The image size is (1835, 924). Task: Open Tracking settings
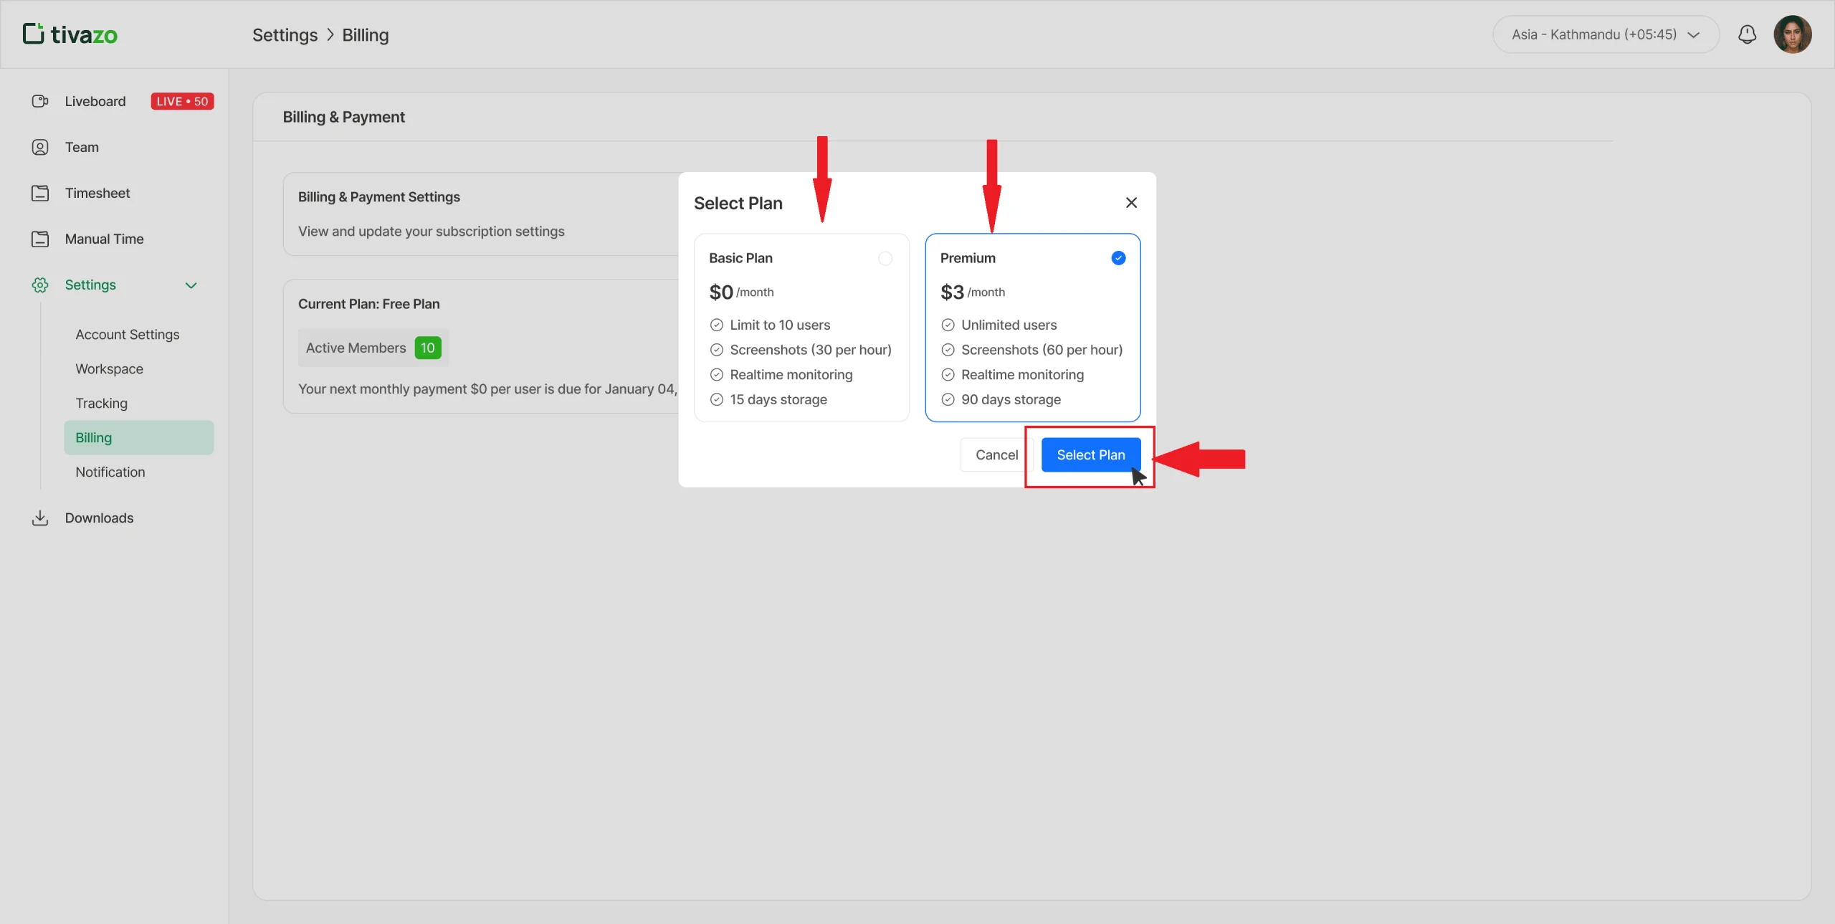click(101, 404)
